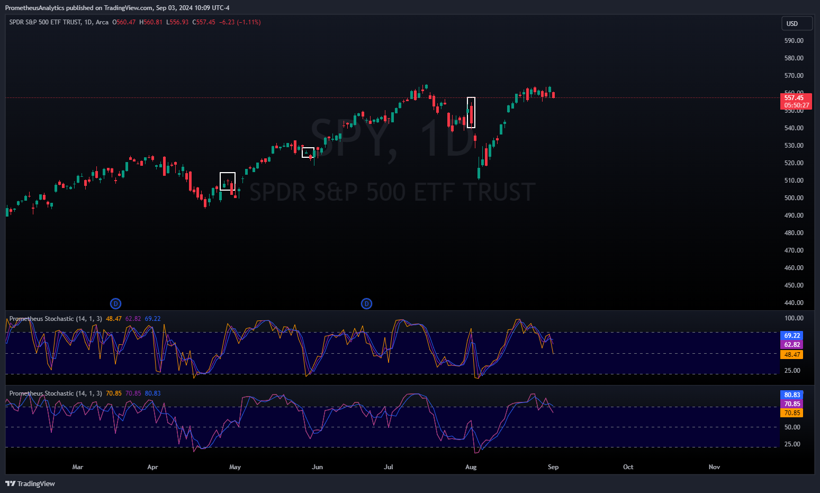Click the TradingView logo at bottom left

click(x=30, y=483)
